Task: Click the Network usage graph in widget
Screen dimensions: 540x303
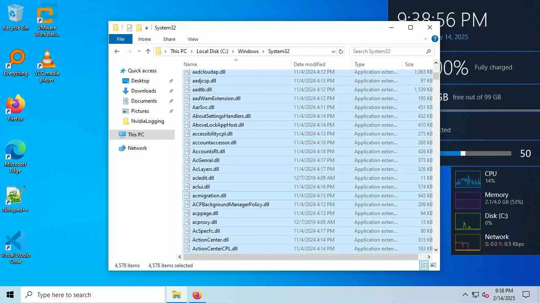Action: click(x=467, y=242)
